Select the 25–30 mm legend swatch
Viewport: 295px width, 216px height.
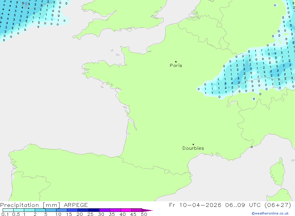click(94, 210)
